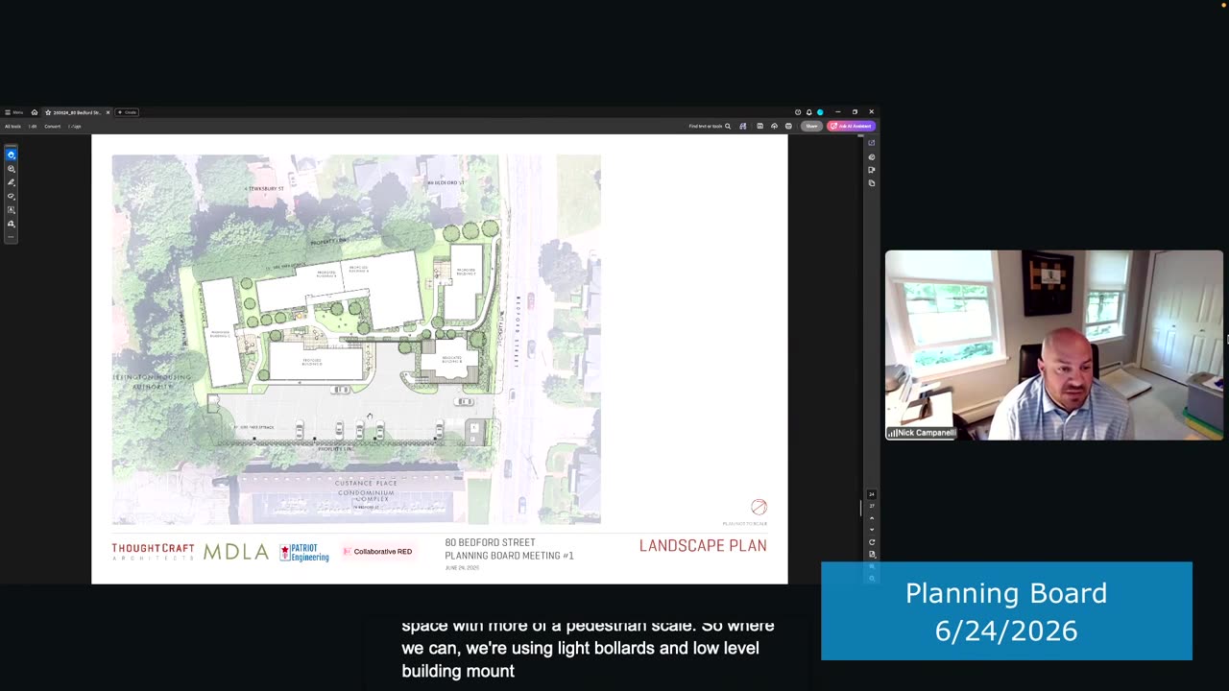Click the rotate page clockwise icon
Screen dimensions: 1229x691
(x=872, y=542)
